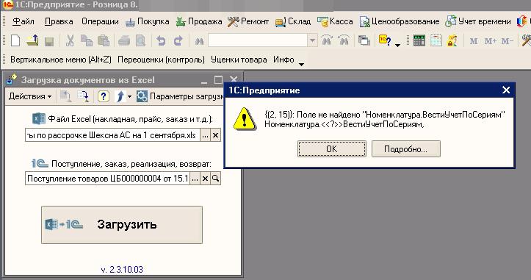The width and height of the screenshot is (531, 280).
Task: Click the M memory button
Action: 474,41
